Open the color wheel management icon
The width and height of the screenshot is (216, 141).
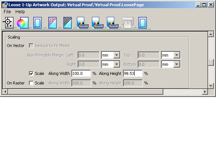coord(23,23)
